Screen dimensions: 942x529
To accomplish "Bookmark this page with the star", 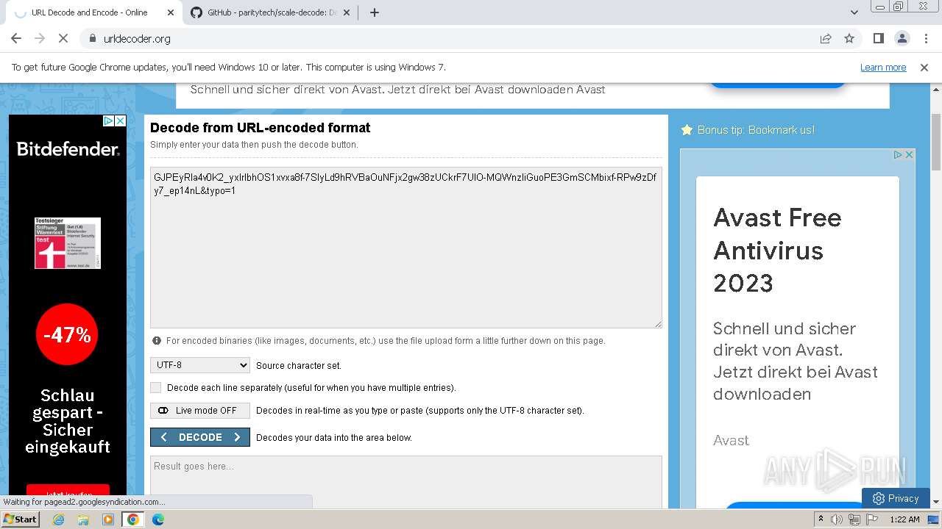I will click(849, 38).
